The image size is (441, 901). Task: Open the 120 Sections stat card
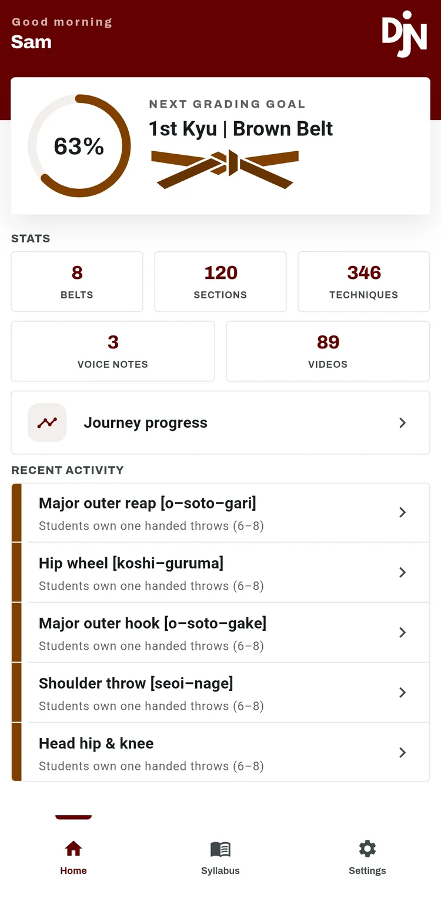pos(220,281)
